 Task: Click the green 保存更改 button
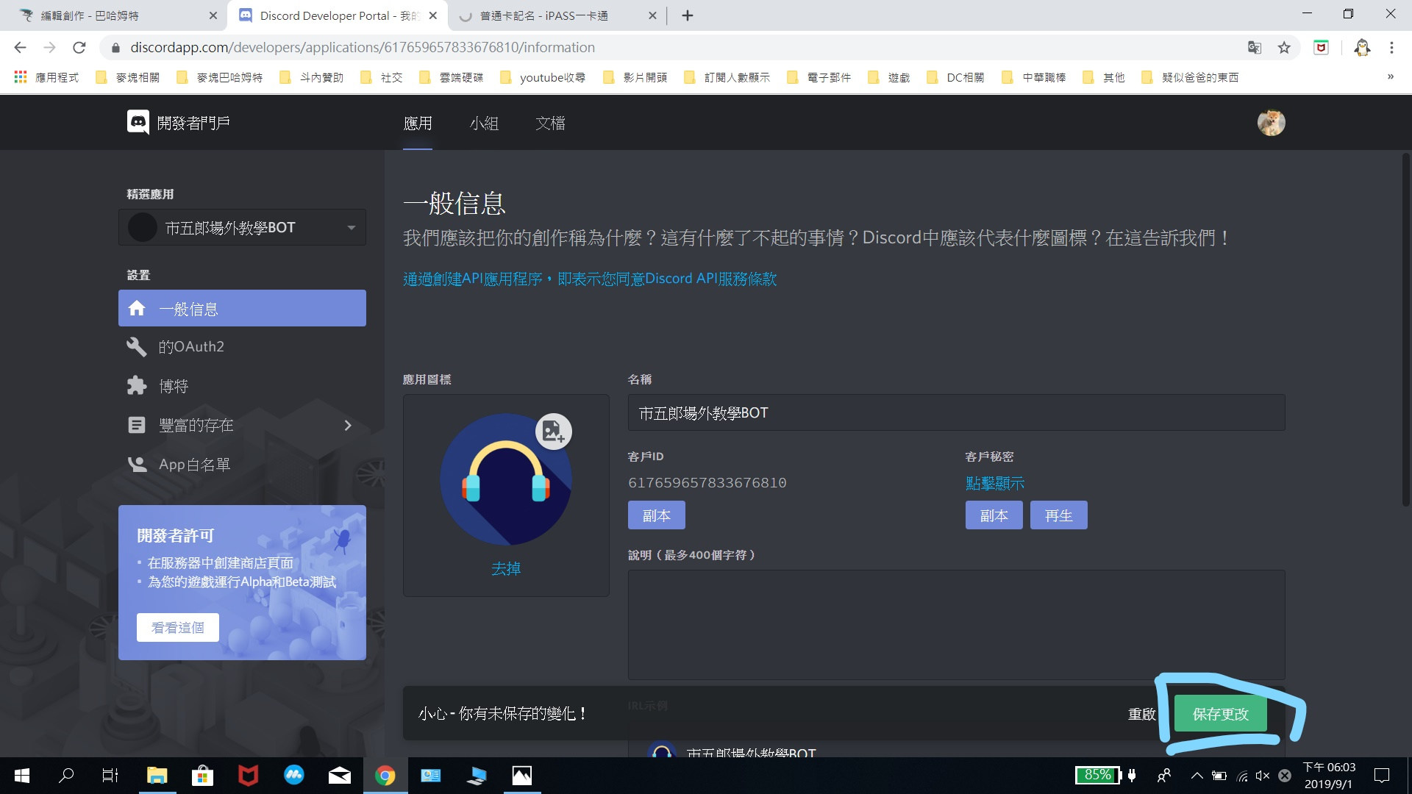tap(1220, 713)
